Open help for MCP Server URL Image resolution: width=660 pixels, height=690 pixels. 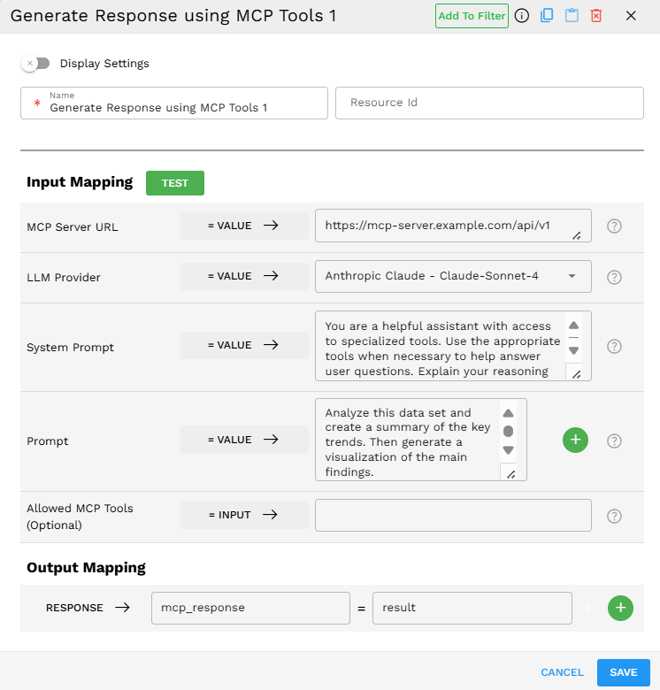(x=615, y=226)
